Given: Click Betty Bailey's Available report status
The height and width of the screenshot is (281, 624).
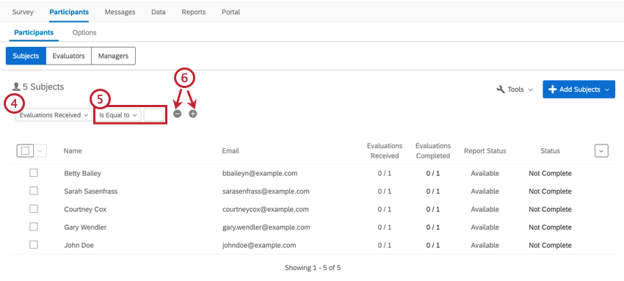Looking at the screenshot, I should [x=485, y=173].
